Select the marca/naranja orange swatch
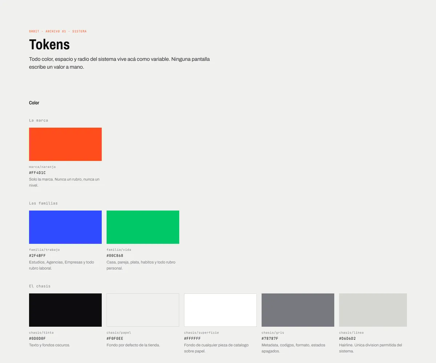This screenshot has width=436, height=363. 65,144
